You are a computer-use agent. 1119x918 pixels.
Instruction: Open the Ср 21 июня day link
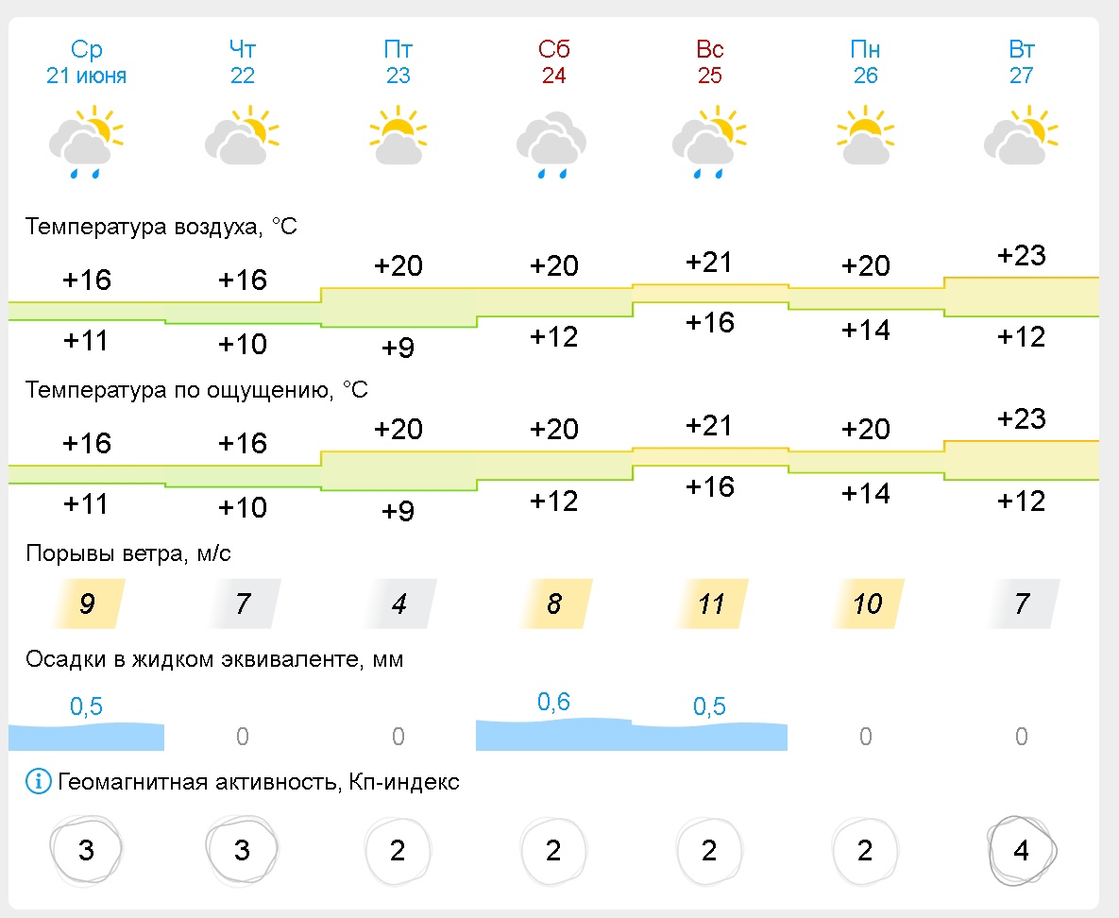coord(86,62)
